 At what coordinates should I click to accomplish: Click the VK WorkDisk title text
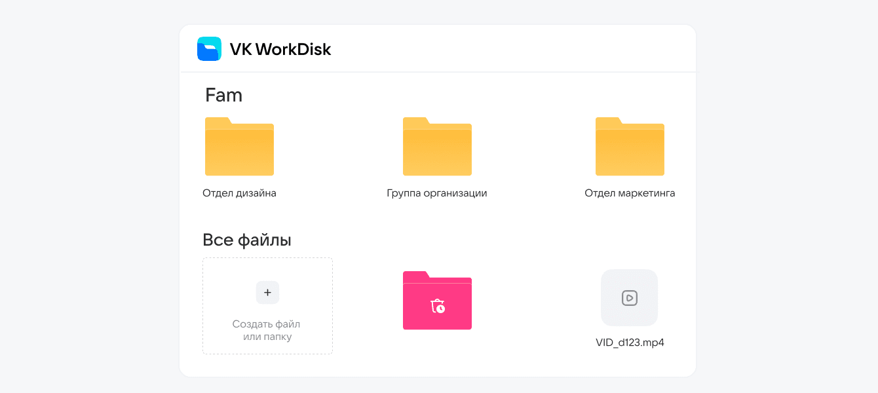[280, 49]
